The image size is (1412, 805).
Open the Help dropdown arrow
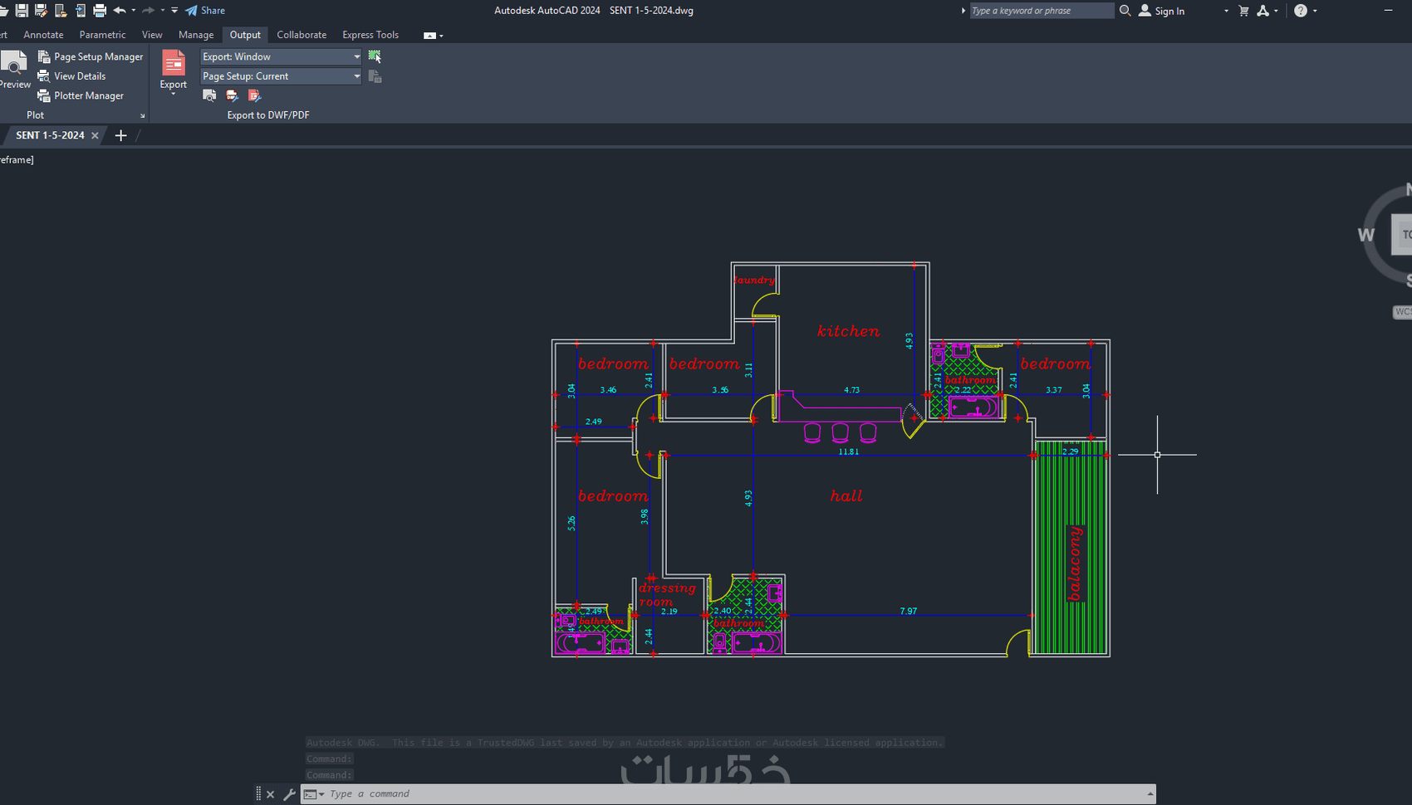click(x=1315, y=11)
